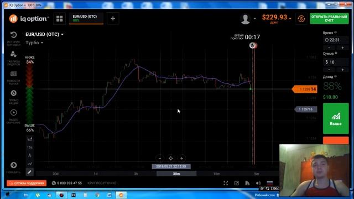Image resolution: width=354 pixels, height=199 pixels.
Task: Open the chart line tools icon
Action: coord(30,164)
